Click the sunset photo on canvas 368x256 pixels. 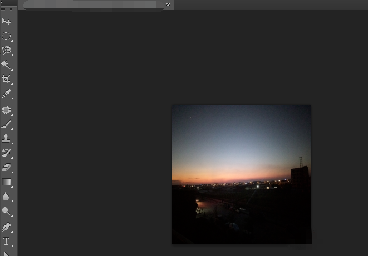pyautogui.click(x=242, y=174)
